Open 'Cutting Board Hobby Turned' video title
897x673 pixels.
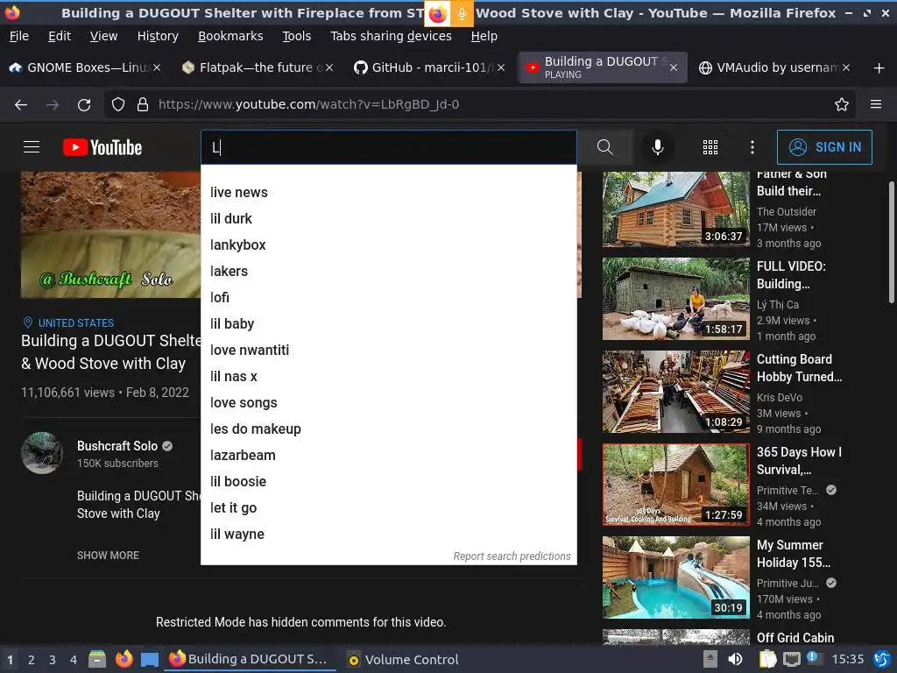pos(799,368)
